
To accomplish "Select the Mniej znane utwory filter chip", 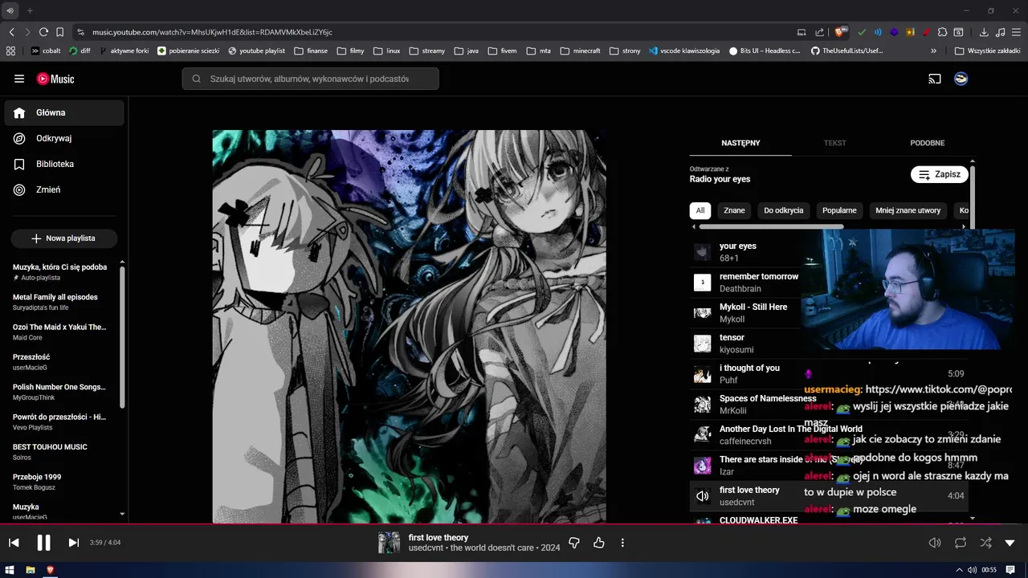I will tap(908, 210).
